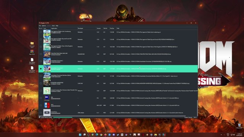Select the Zelda Skyward Sword HD game icon

tap(47, 40)
